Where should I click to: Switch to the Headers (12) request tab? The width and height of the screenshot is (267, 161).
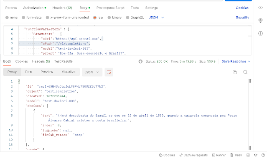point(62,8)
